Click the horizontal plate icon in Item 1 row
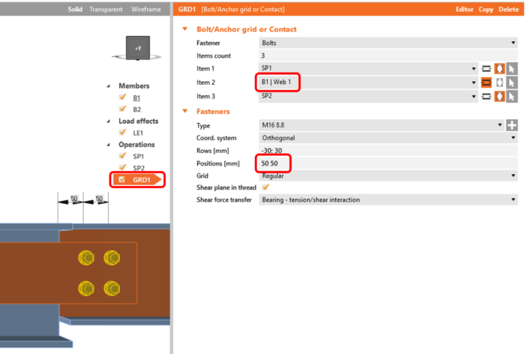Screen dimensions: 525x354 click(x=486, y=69)
